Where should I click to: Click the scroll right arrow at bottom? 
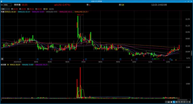(x=190, y=100)
